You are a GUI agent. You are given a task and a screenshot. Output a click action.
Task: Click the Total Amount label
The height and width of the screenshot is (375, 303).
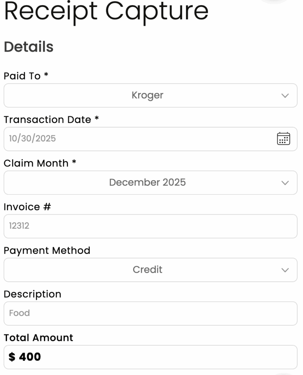click(38, 338)
